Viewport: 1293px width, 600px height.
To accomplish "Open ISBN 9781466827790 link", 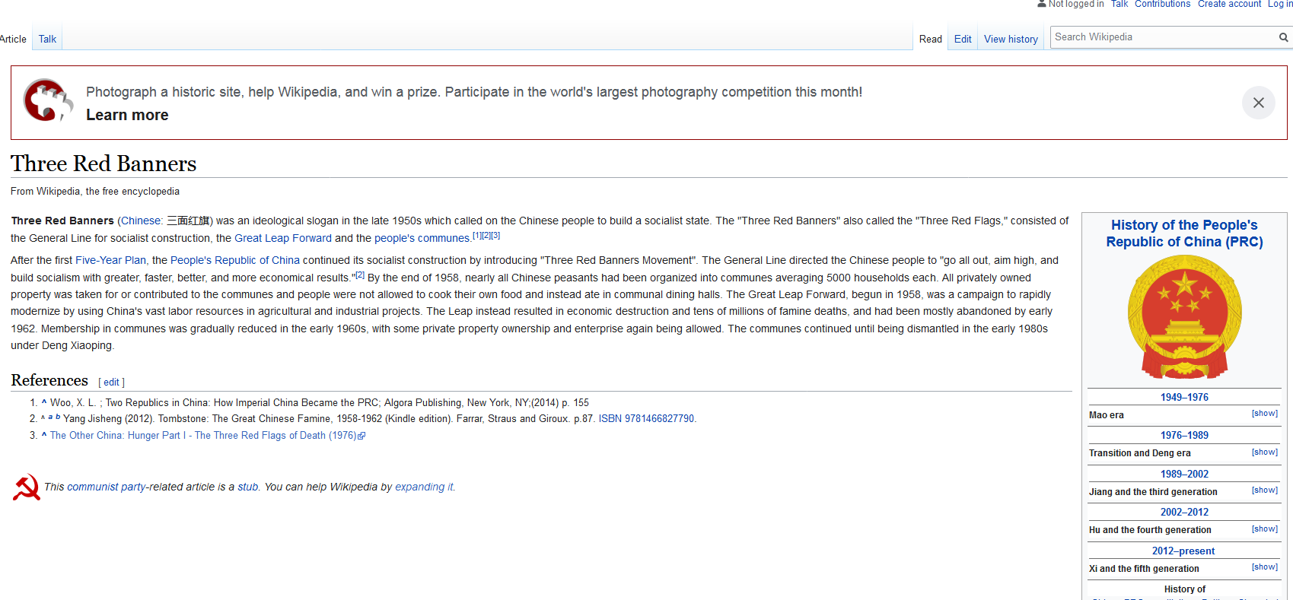I will (x=646, y=419).
